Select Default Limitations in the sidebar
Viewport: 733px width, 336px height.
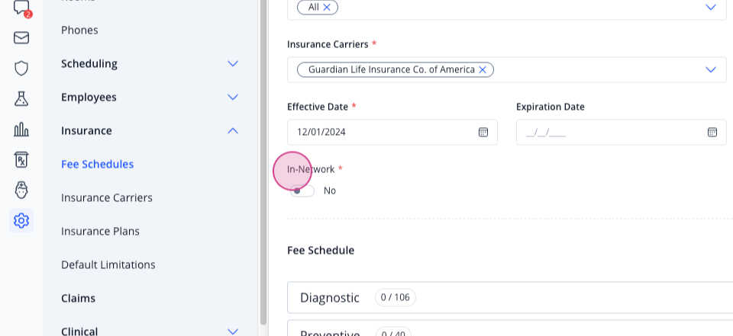(108, 264)
